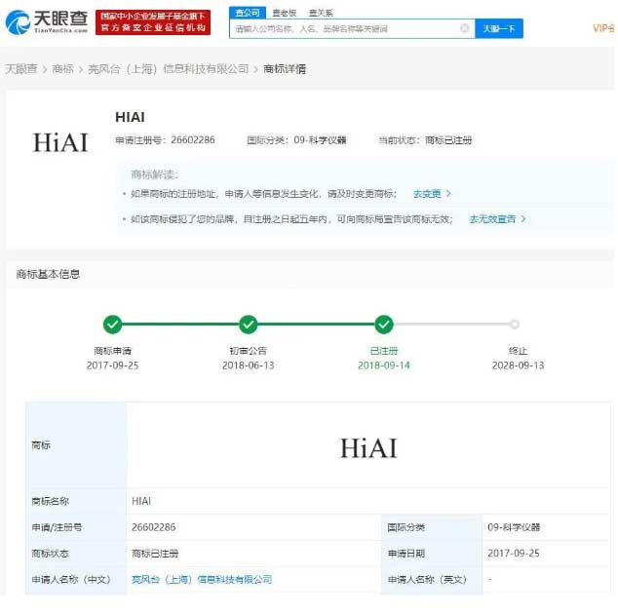Click the date 2017-09-25 under 商标申请
618x615 pixels.
pyautogui.click(x=112, y=365)
